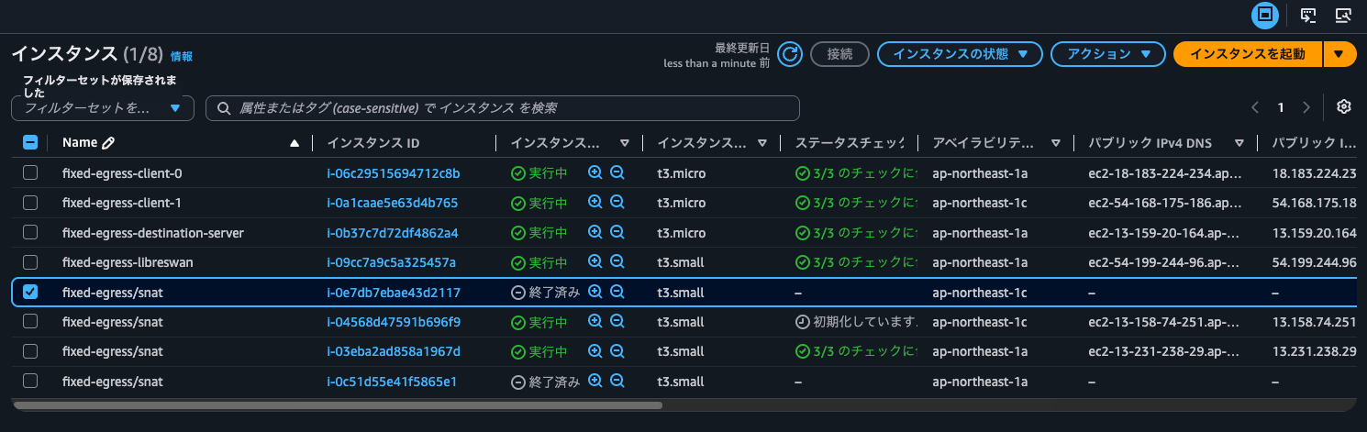
Task: Click the 接続 button
Action: pos(839,54)
